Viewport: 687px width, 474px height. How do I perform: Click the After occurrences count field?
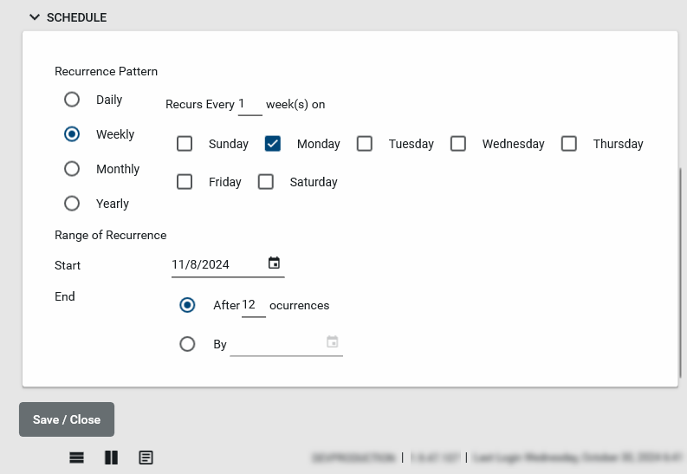253,305
